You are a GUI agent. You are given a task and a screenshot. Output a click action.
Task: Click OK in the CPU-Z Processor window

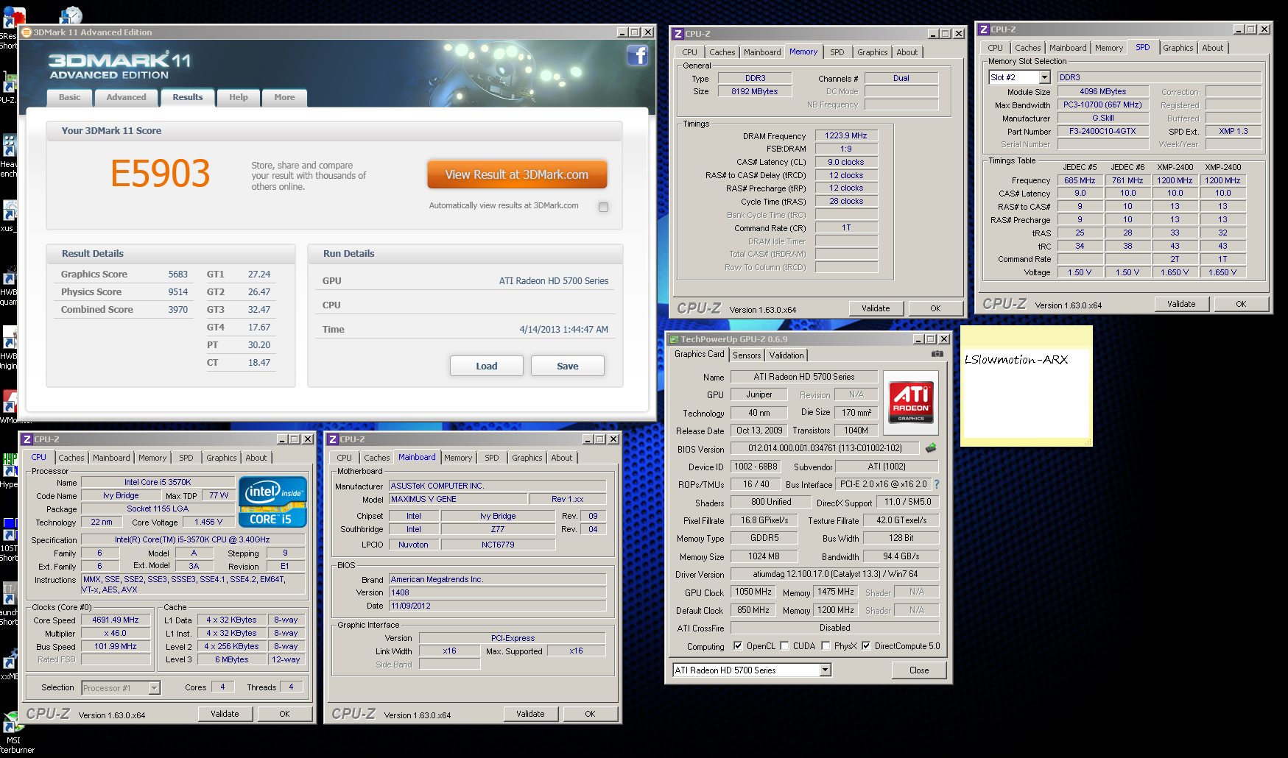(284, 714)
